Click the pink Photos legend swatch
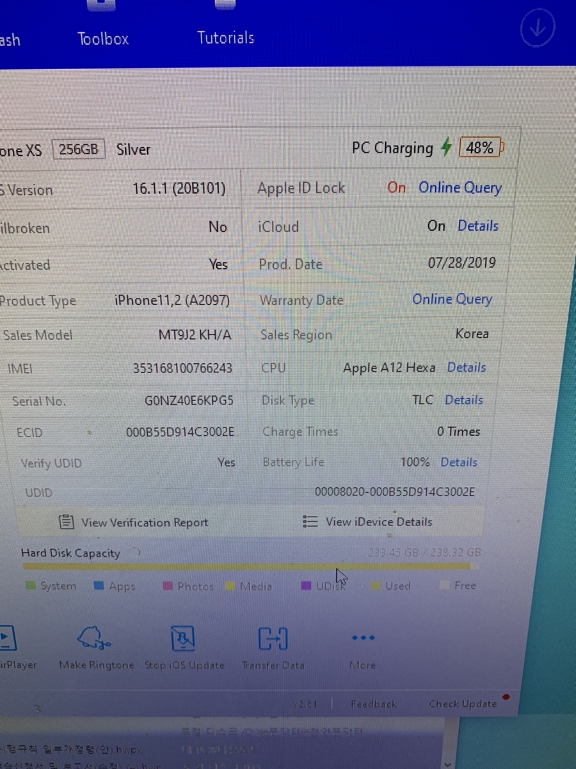 tap(168, 586)
